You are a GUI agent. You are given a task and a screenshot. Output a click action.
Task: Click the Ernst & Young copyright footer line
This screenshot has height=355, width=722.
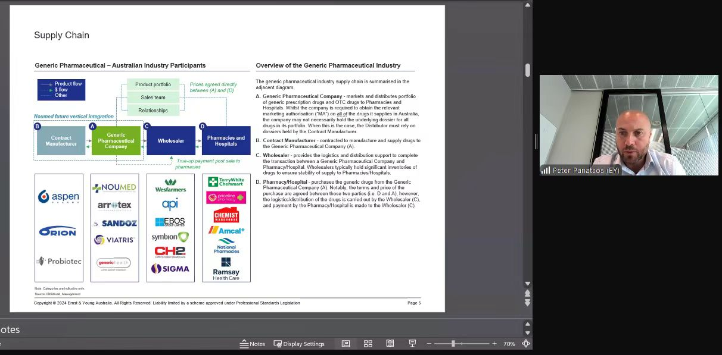(167, 303)
